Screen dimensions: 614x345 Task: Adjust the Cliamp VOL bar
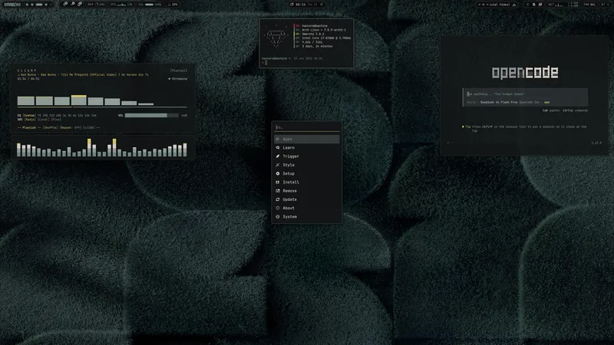(151, 116)
